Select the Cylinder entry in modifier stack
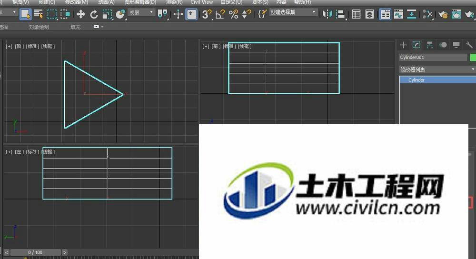The width and height of the screenshot is (476, 259). [x=437, y=80]
